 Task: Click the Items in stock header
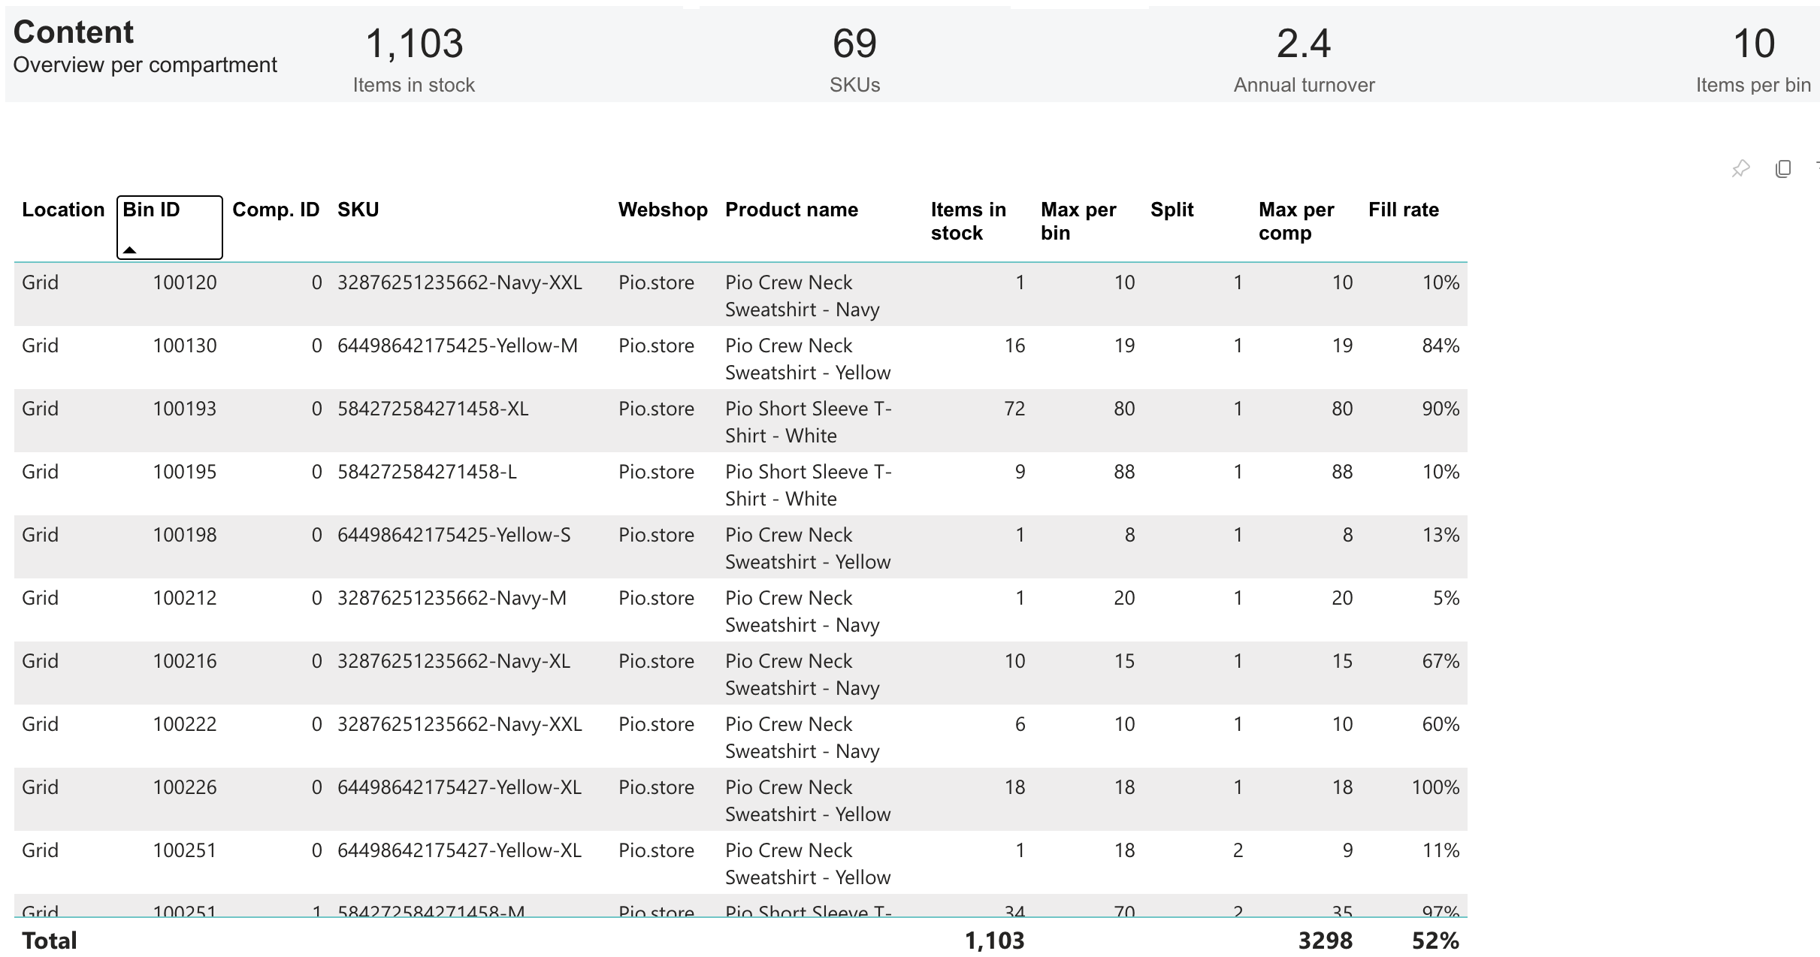[968, 221]
